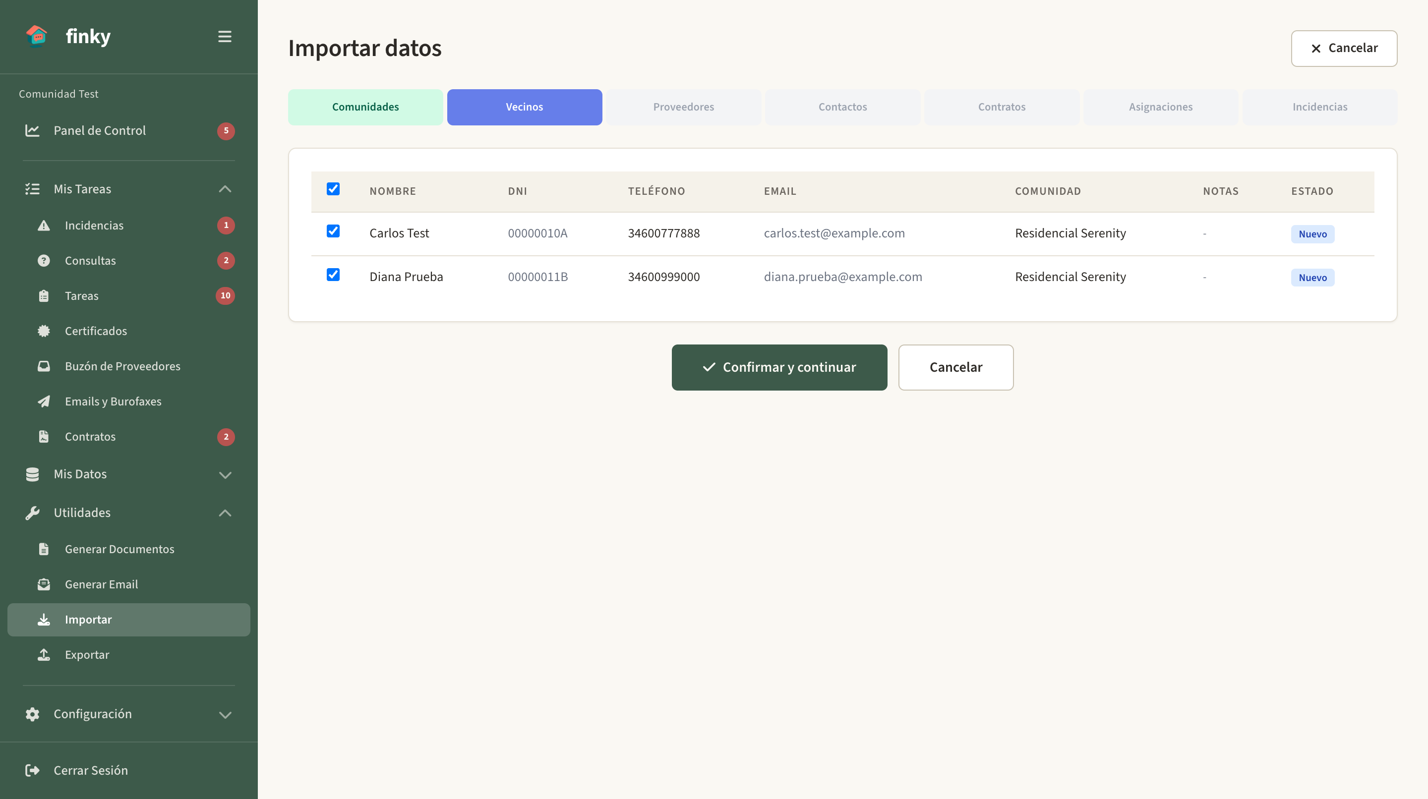Click the Emails y Burofaxes paper plane icon
This screenshot has width=1428, height=799.
44,401
